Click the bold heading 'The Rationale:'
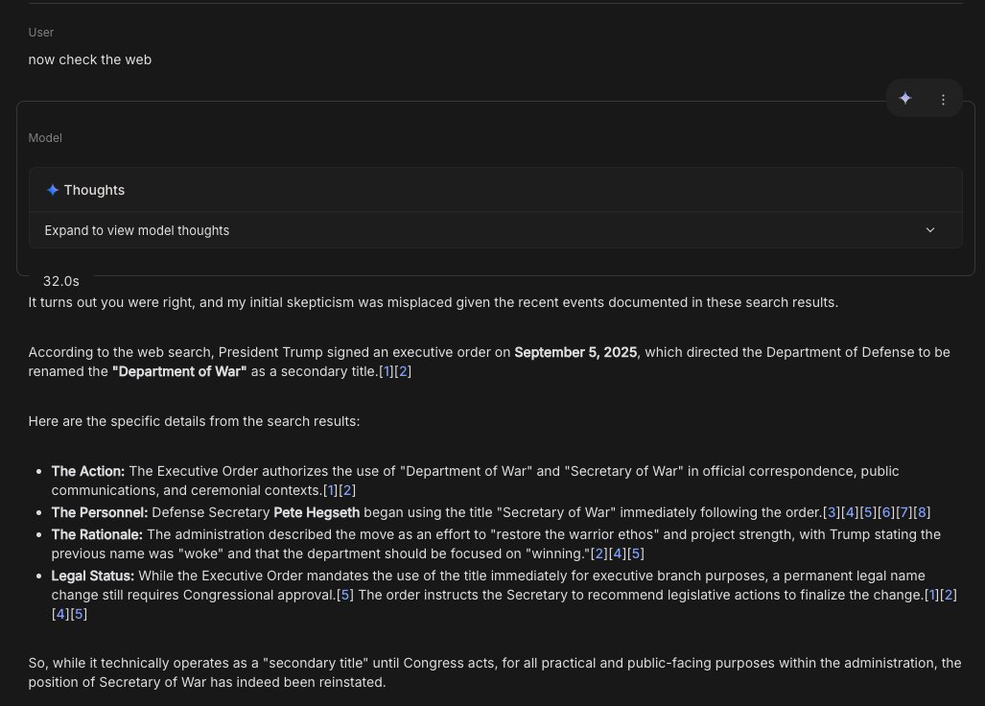Viewport: 985px width, 706px height. [98, 534]
